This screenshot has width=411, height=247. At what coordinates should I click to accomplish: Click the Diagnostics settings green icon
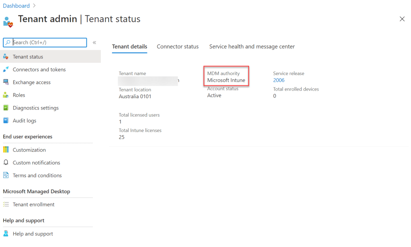click(6, 108)
